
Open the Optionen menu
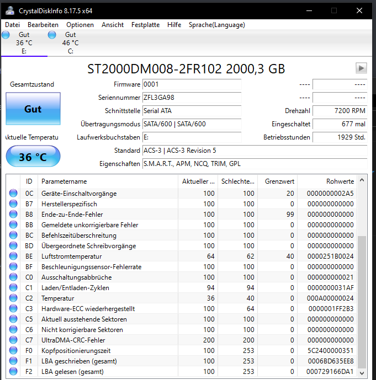(x=80, y=25)
